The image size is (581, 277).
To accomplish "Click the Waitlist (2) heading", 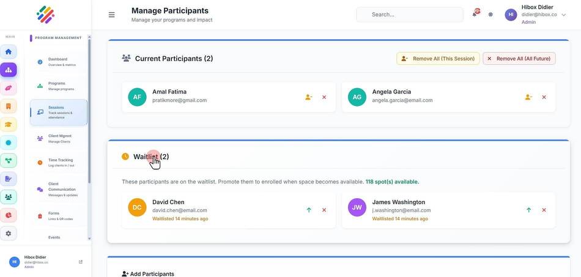I will pos(151,157).
